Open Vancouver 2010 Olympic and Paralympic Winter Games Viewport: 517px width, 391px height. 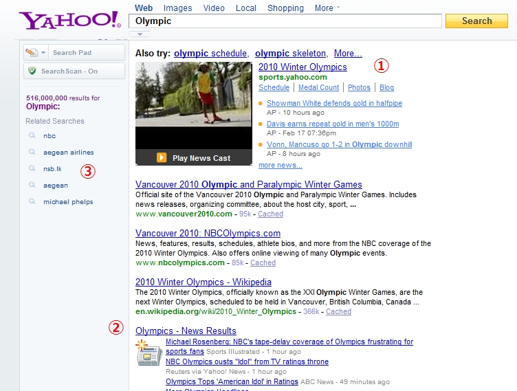point(249,184)
